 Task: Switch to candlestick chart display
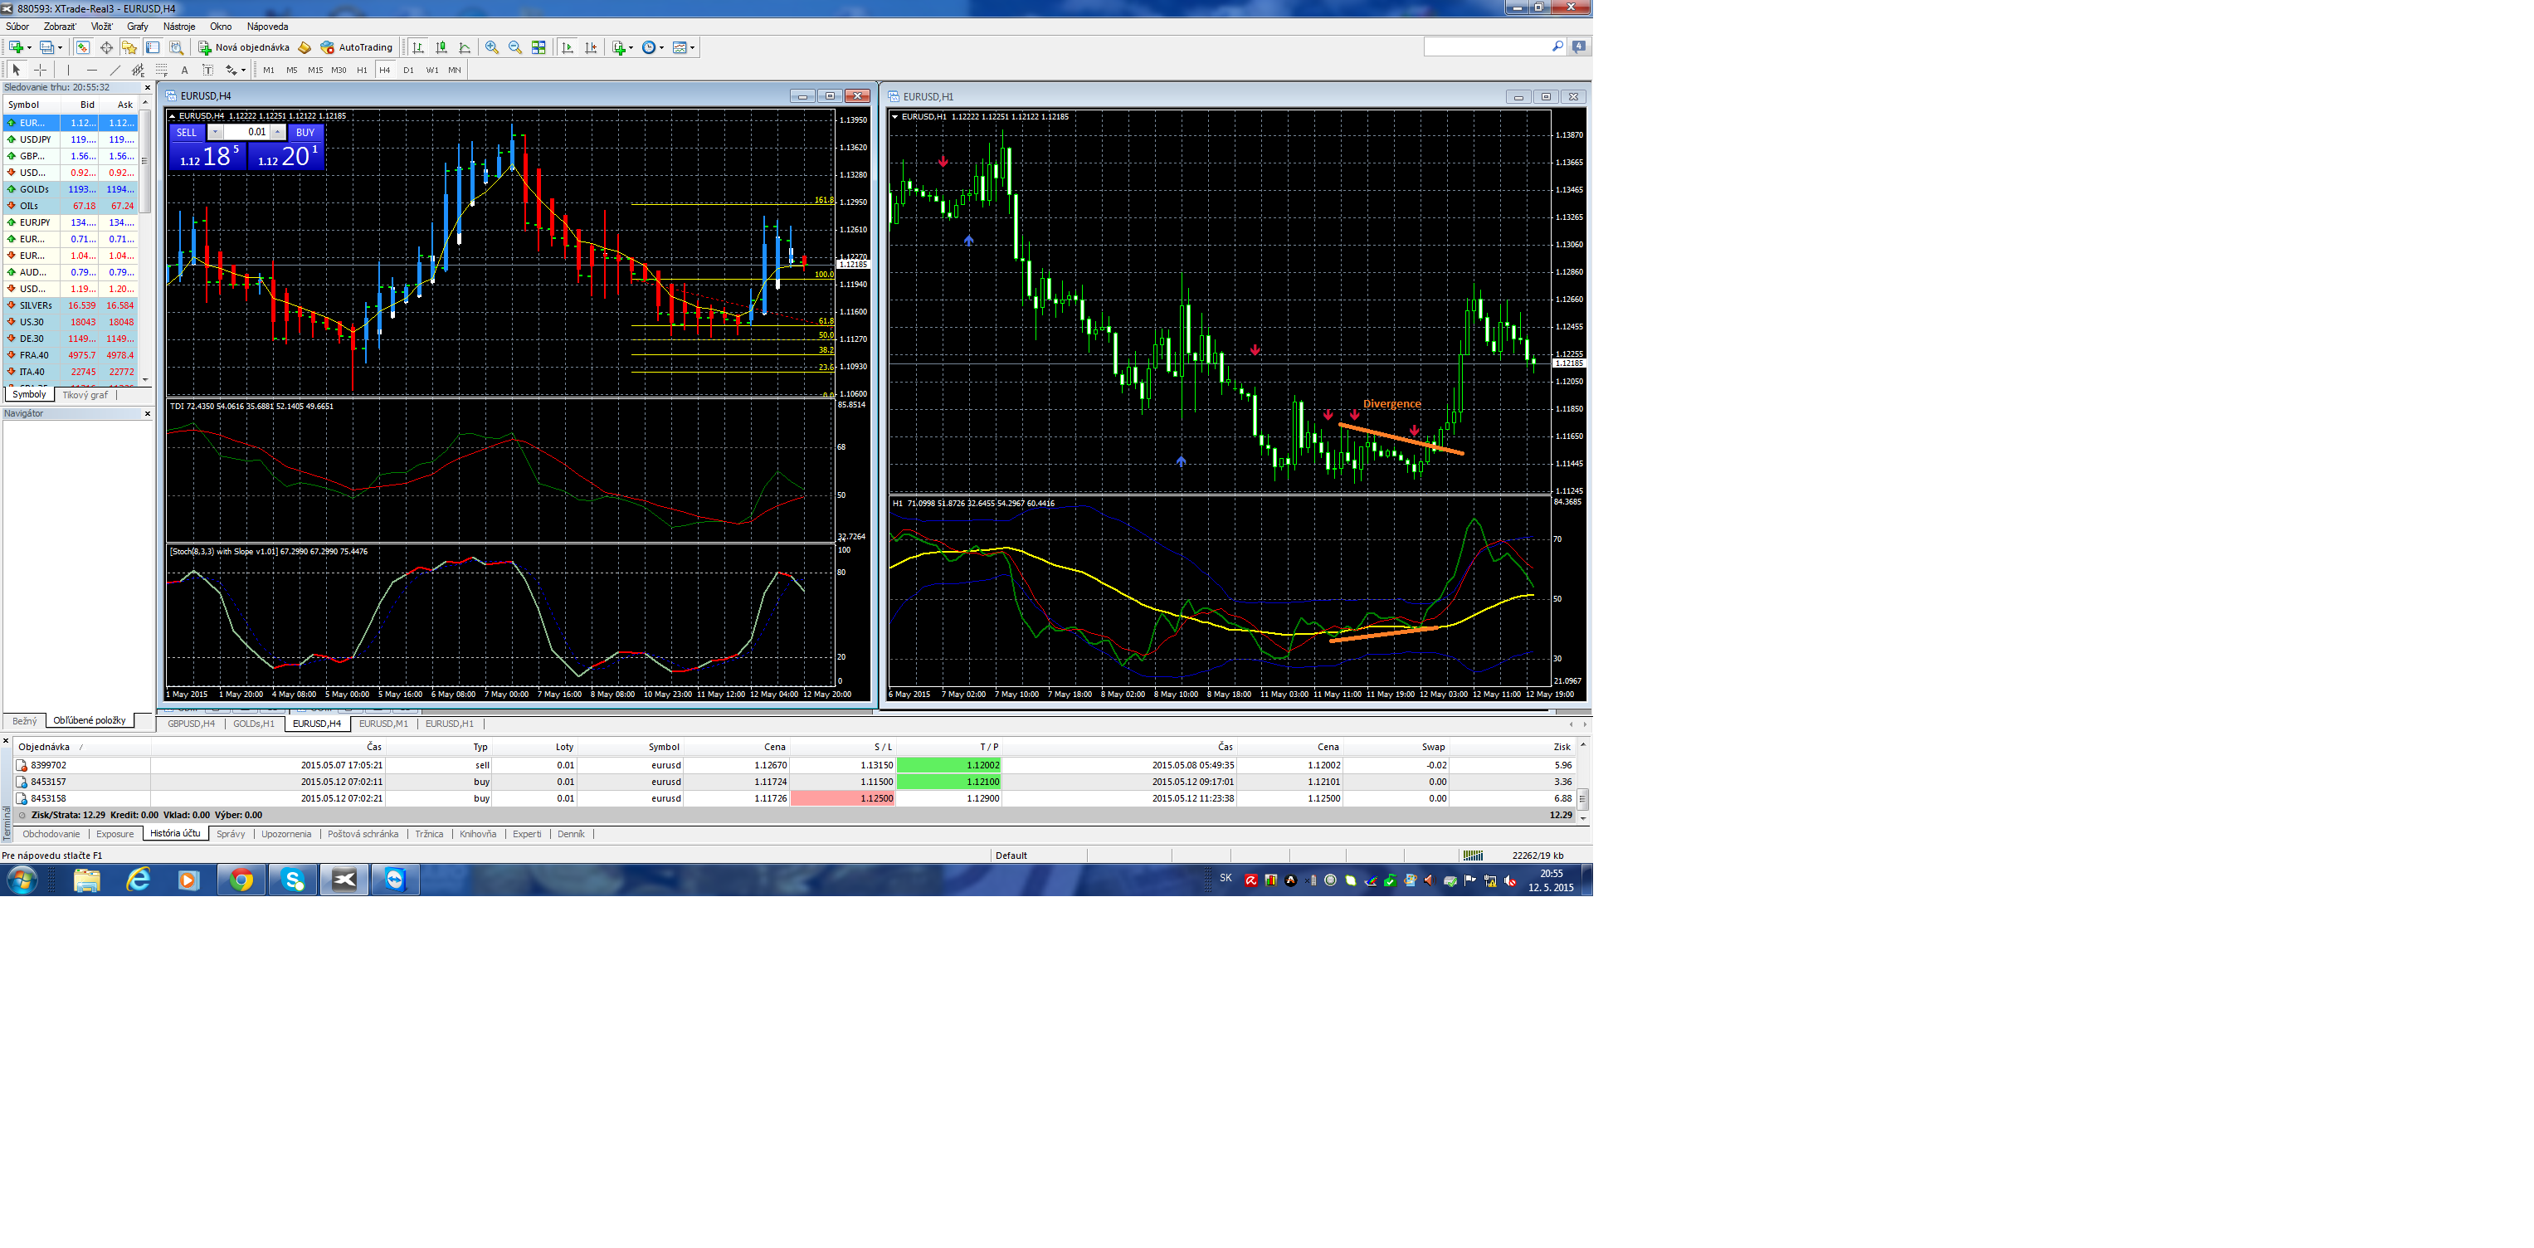click(x=441, y=47)
